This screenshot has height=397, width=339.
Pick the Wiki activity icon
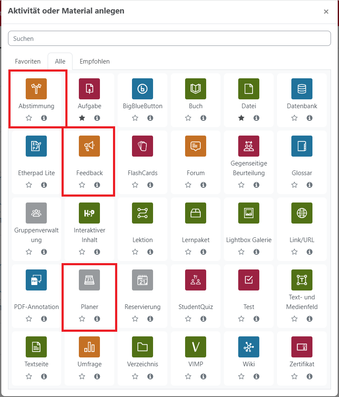pyautogui.click(x=249, y=347)
